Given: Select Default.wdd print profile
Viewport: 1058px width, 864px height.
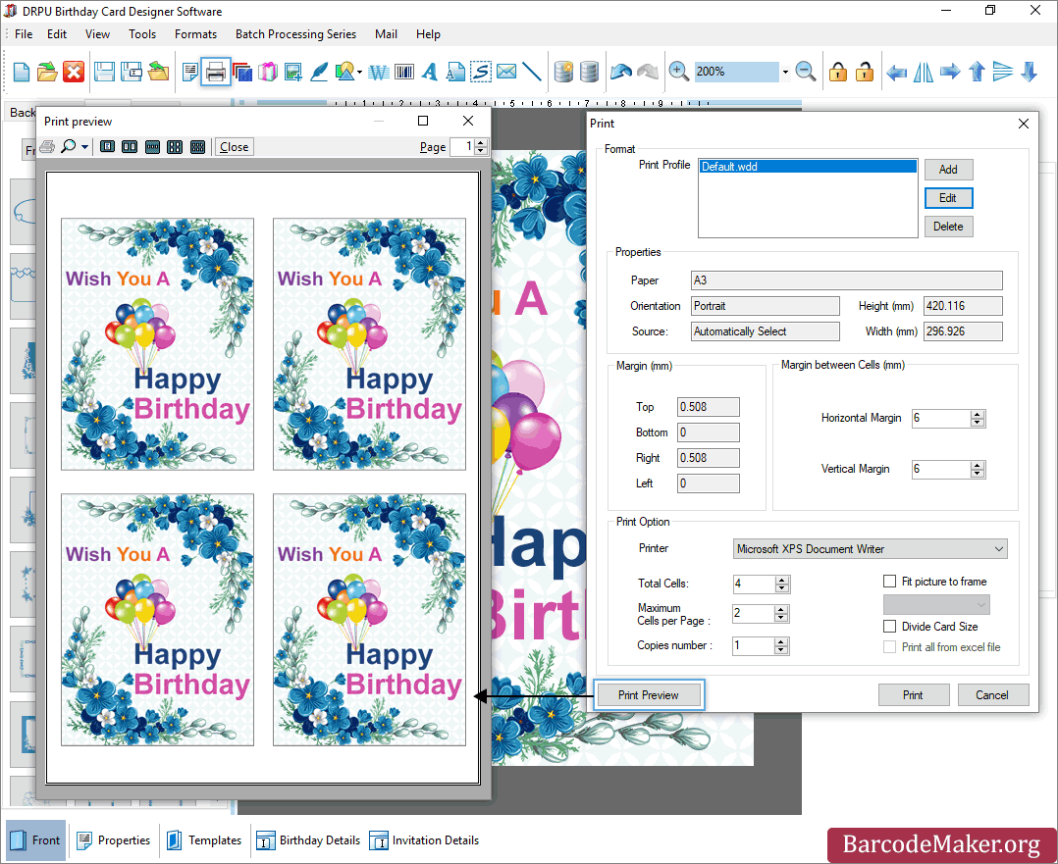Looking at the screenshot, I should click(x=808, y=167).
